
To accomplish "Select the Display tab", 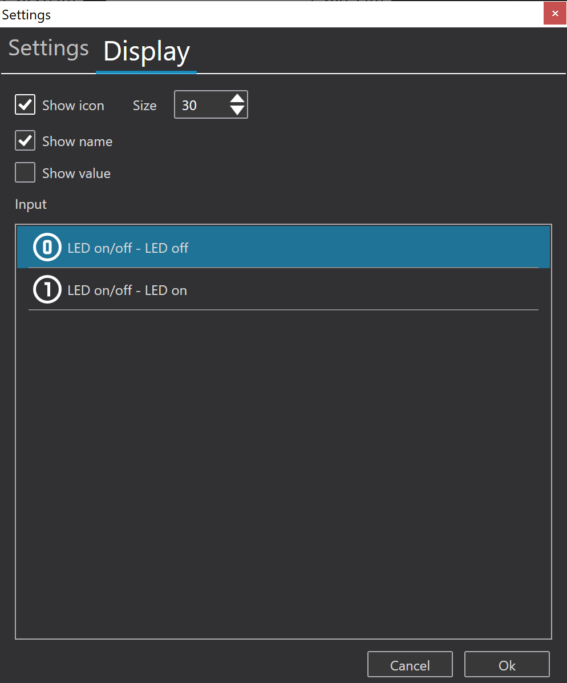I will point(147,51).
